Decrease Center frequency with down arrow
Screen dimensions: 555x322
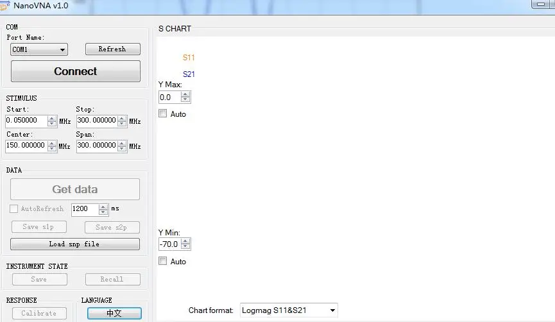click(x=52, y=149)
